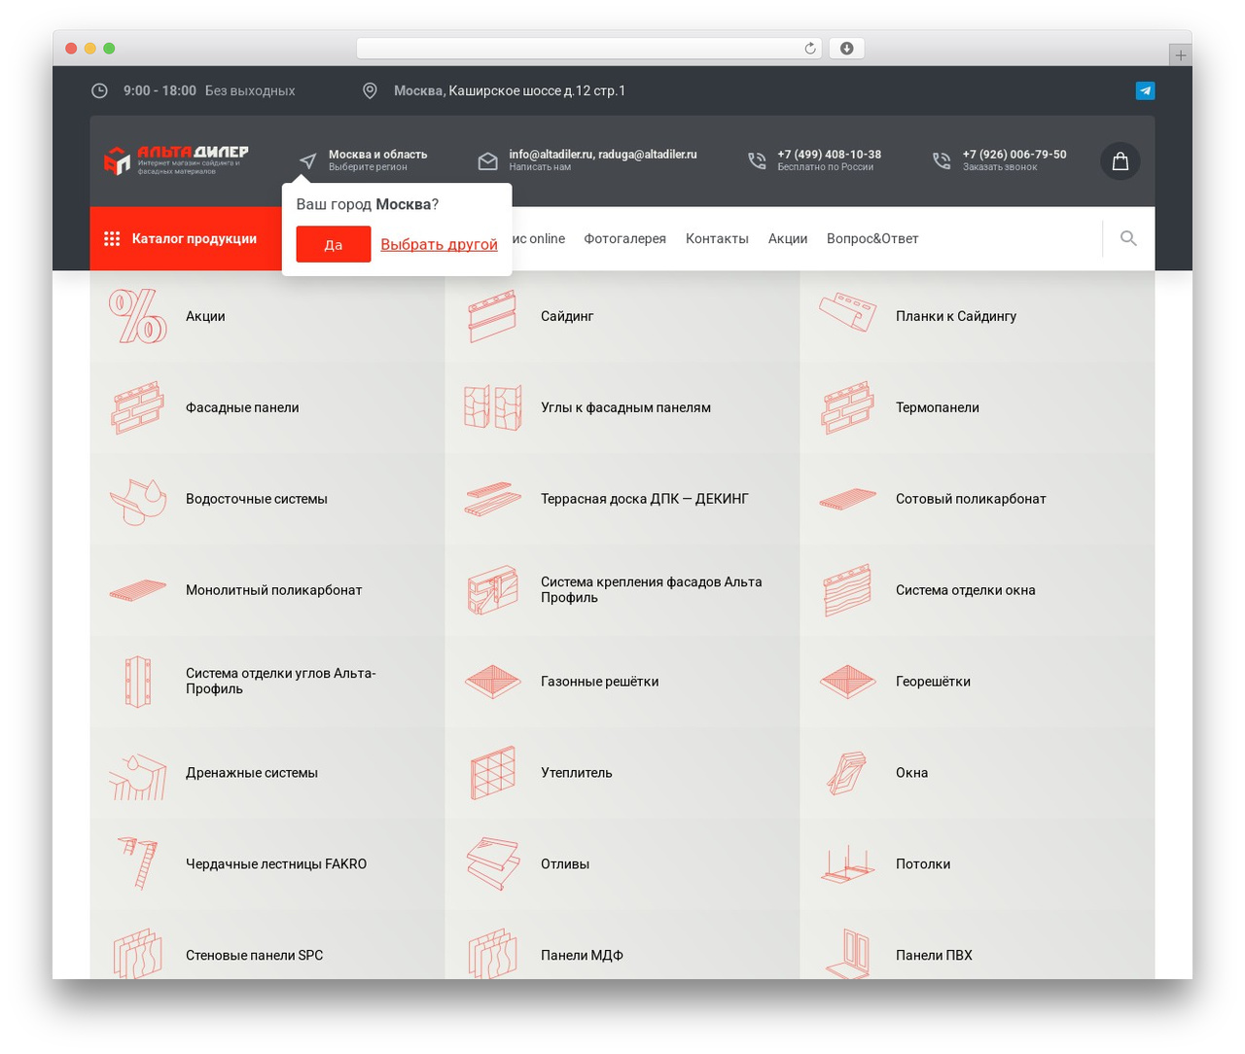
Task: Click the Утеплитель insulation icon
Action: (492, 773)
